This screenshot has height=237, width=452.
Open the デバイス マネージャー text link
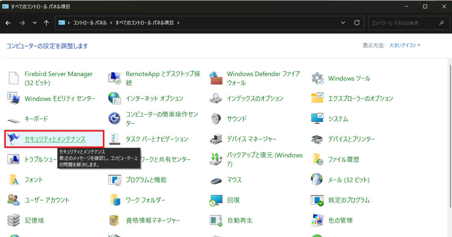pyautogui.click(x=251, y=139)
